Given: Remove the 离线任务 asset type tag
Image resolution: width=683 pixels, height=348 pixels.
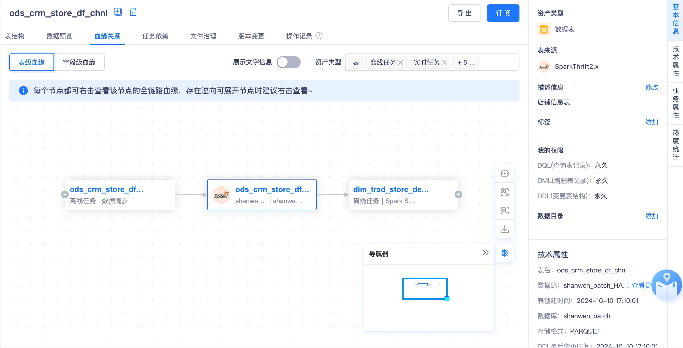Looking at the screenshot, I should (x=400, y=62).
